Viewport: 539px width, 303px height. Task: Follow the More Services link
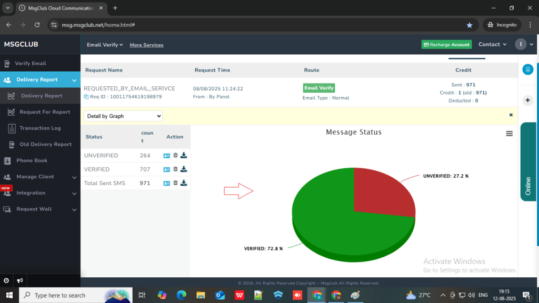146,45
